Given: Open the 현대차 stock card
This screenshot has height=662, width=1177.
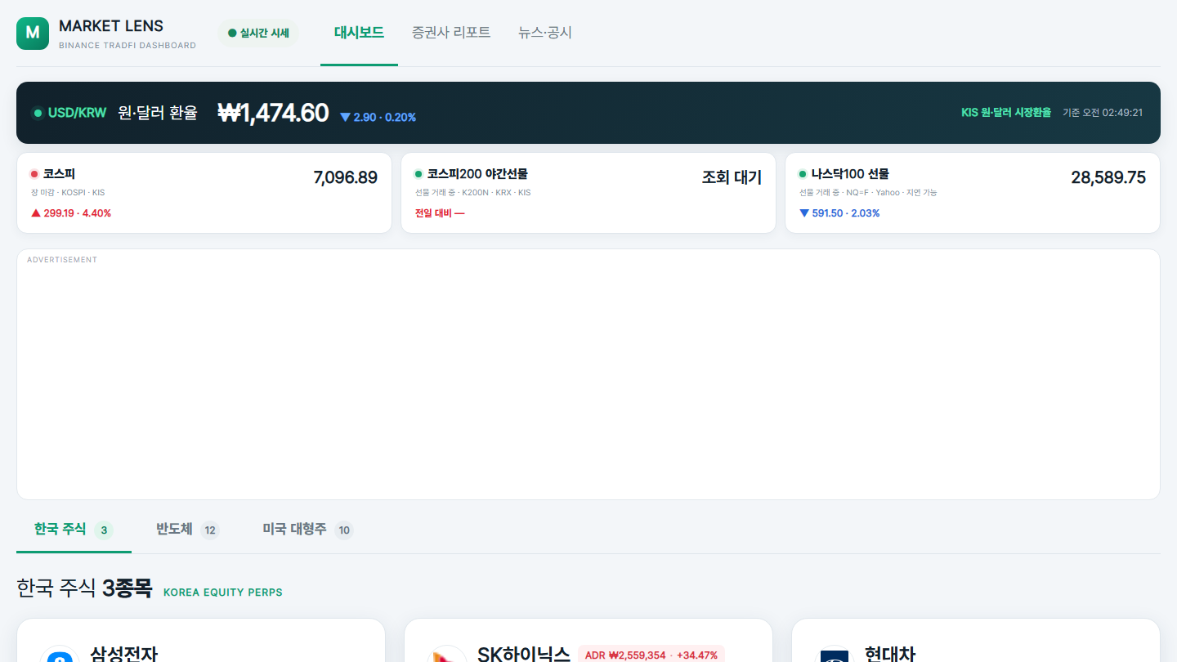Looking at the screenshot, I should 976,641.
